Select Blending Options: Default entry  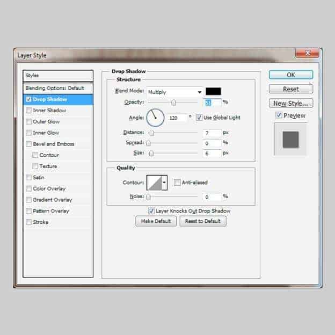(55, 88)
